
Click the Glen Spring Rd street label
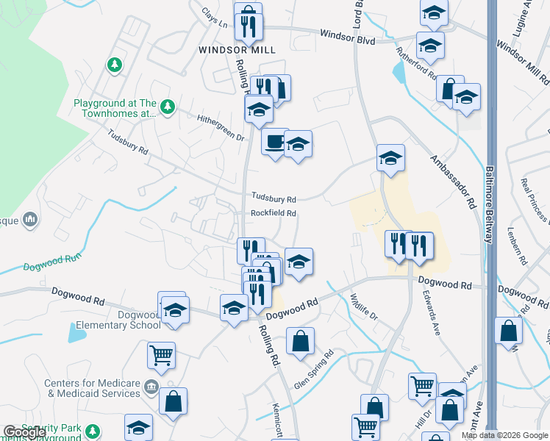pyautogui.click(x=313, y=370)
